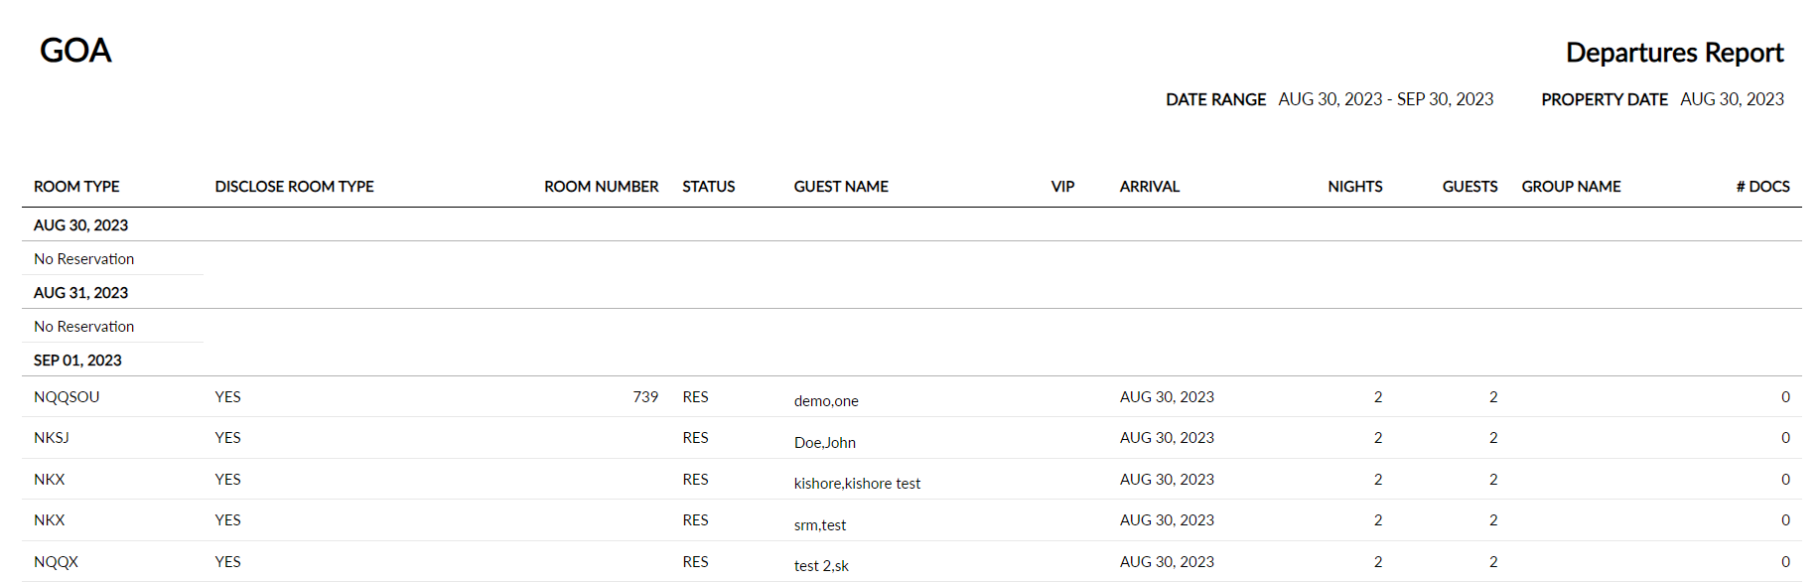Click the ROOM TYPE column header
The width and height of the screenshot is (1819, 582).
tap(76, 187)
